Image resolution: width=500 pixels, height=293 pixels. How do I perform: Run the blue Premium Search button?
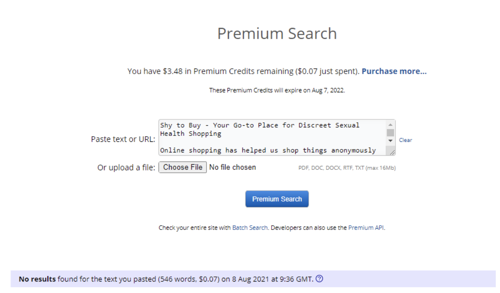point(277,199)
